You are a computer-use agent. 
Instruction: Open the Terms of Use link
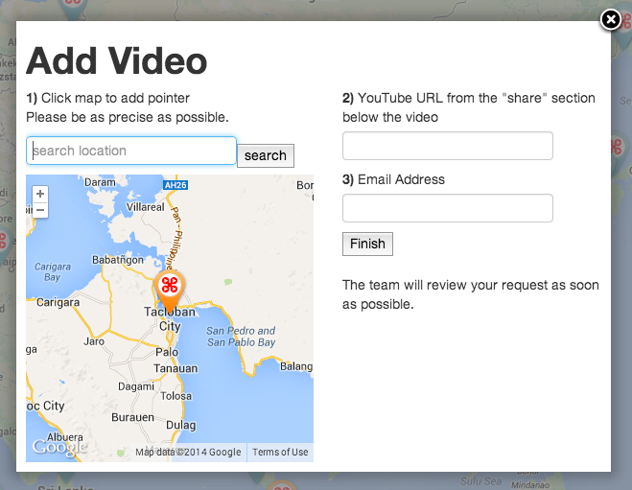pos(280,453)
